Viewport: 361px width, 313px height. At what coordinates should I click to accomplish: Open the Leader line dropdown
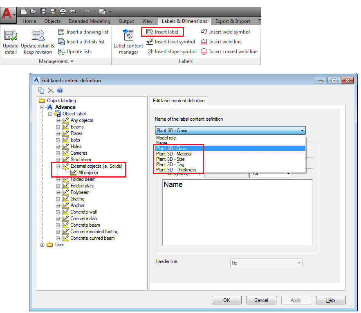[266, 263]
